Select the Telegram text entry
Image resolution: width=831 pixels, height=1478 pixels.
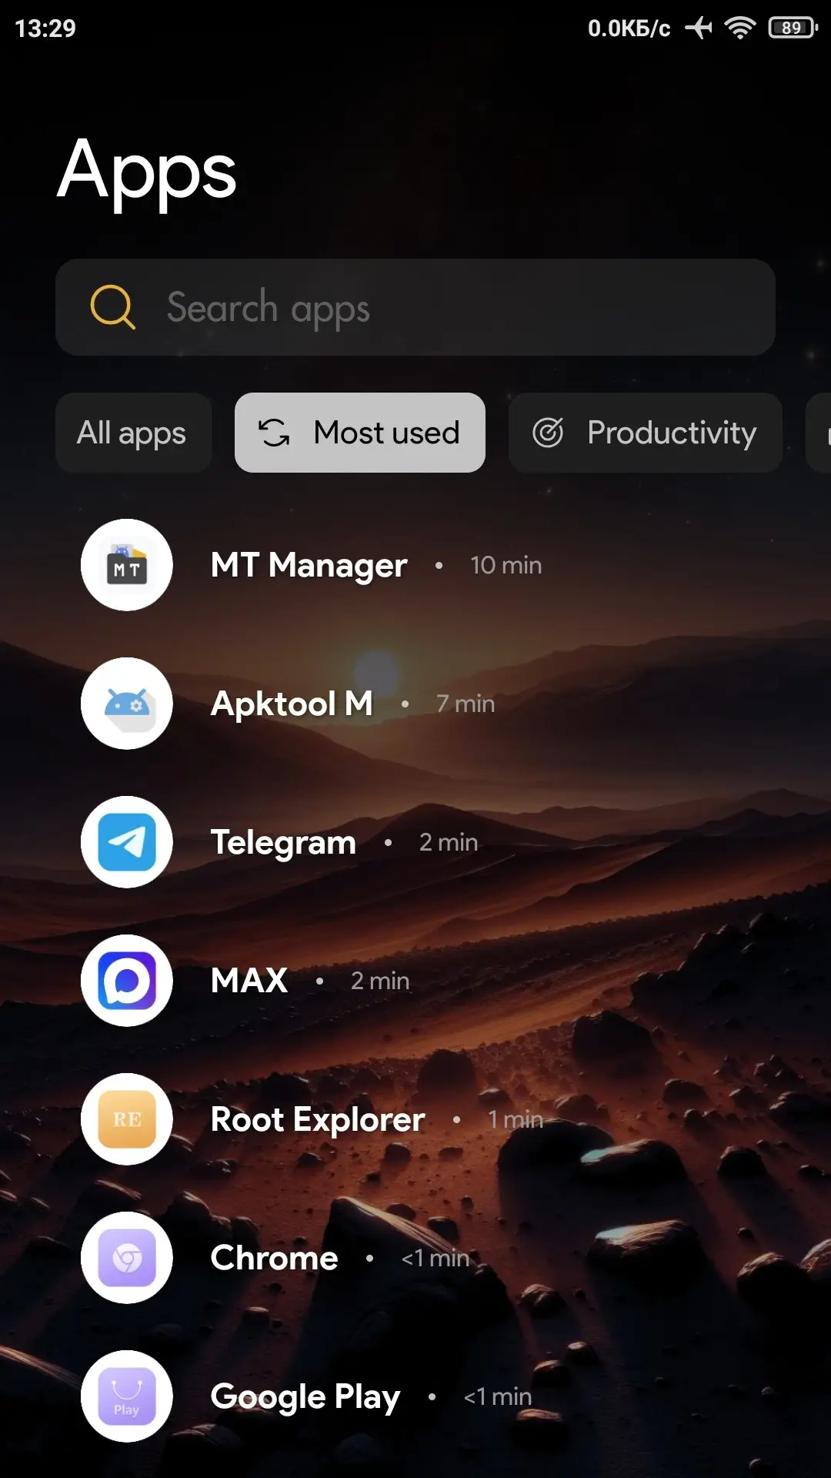[x=283, y=843]
